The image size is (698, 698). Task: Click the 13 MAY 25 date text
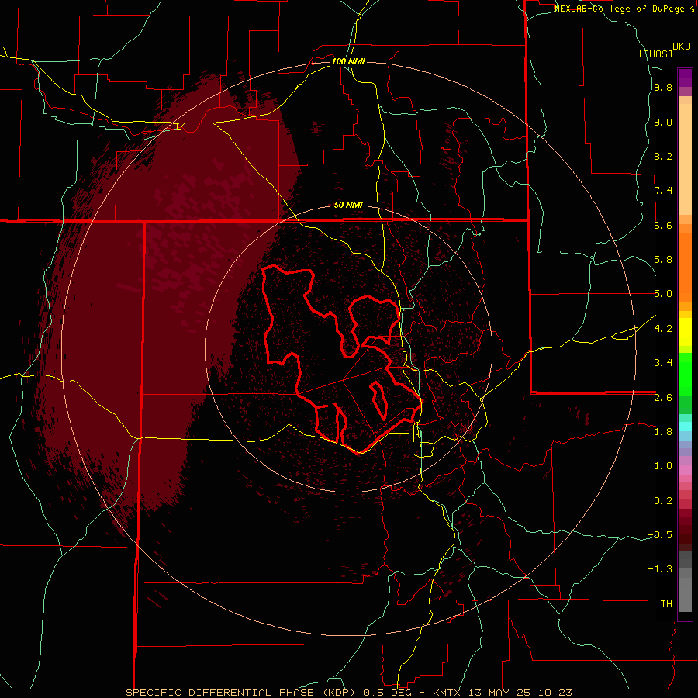(x=498, y=693)
